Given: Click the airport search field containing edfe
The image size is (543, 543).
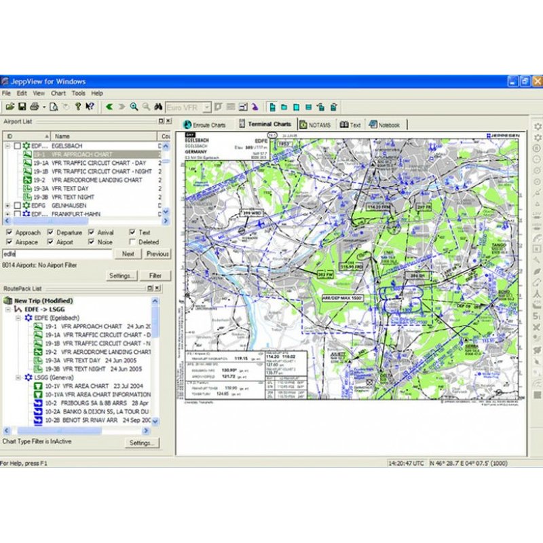Looking at the screenshot, I should tap(57, 254).
